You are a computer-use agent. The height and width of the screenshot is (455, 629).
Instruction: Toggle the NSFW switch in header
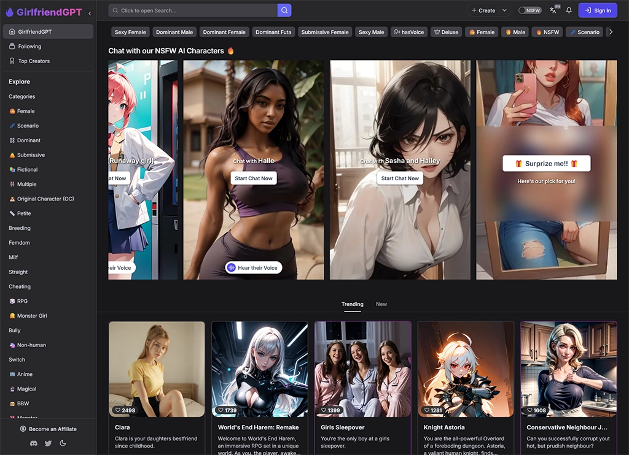coord(529,10)
